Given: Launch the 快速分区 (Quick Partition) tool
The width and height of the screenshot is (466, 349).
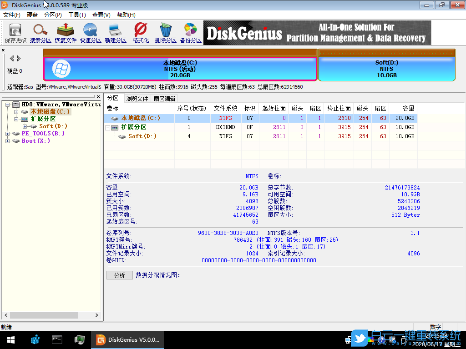Looking at the screenshot, I should point(90,32).
